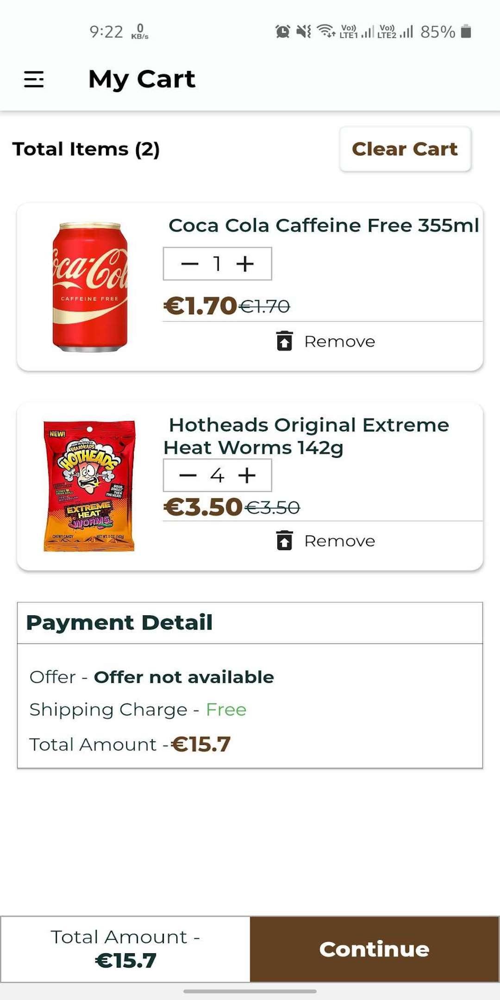Increase Hotheads Worms quantity with plus icon
The image size is (500, 1000).
click(247, 475)
